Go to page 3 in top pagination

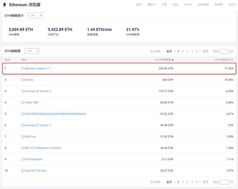point(187,51)
